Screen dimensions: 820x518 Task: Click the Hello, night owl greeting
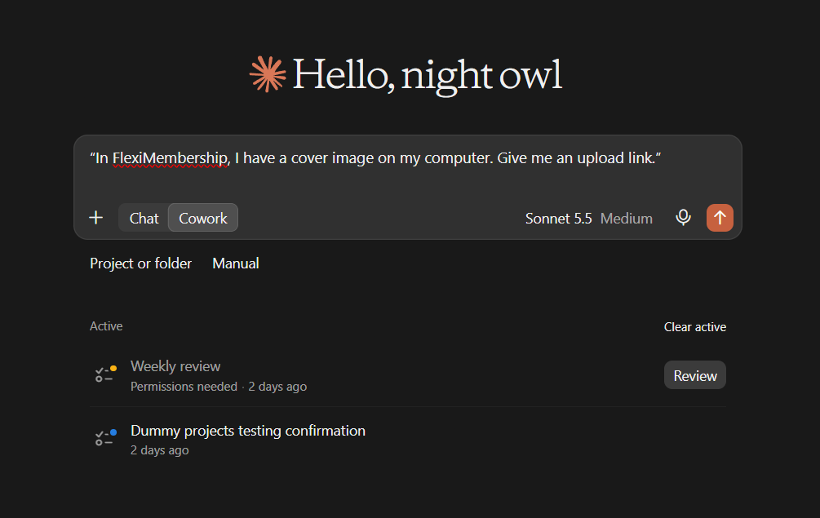(x=427, y=75)
